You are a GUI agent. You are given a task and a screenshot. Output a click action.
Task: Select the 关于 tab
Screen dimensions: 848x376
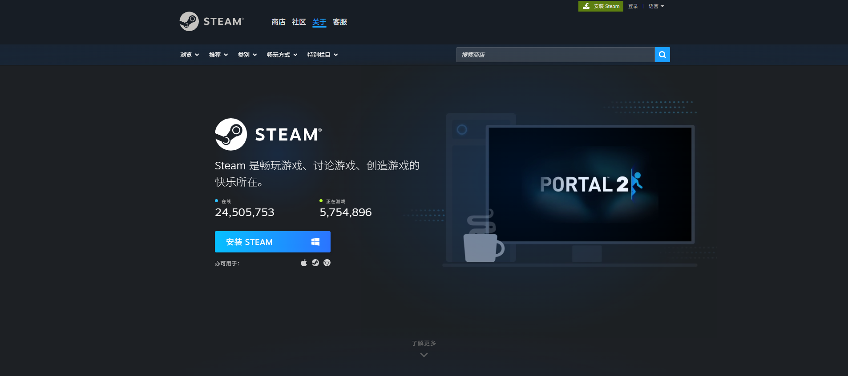tap(319, 22)
